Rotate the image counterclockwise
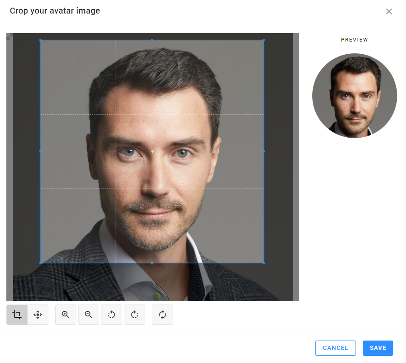 tap(112, 315)
